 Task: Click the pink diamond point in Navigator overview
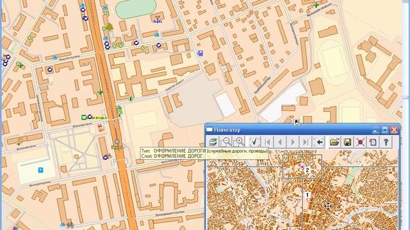[302, 167]
